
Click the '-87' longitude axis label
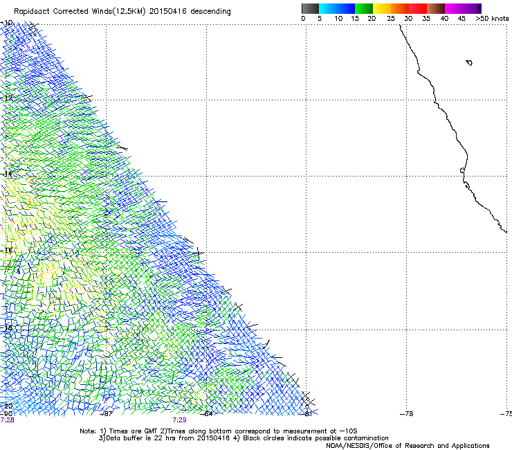pyautogui.click(x=106, y=414)
